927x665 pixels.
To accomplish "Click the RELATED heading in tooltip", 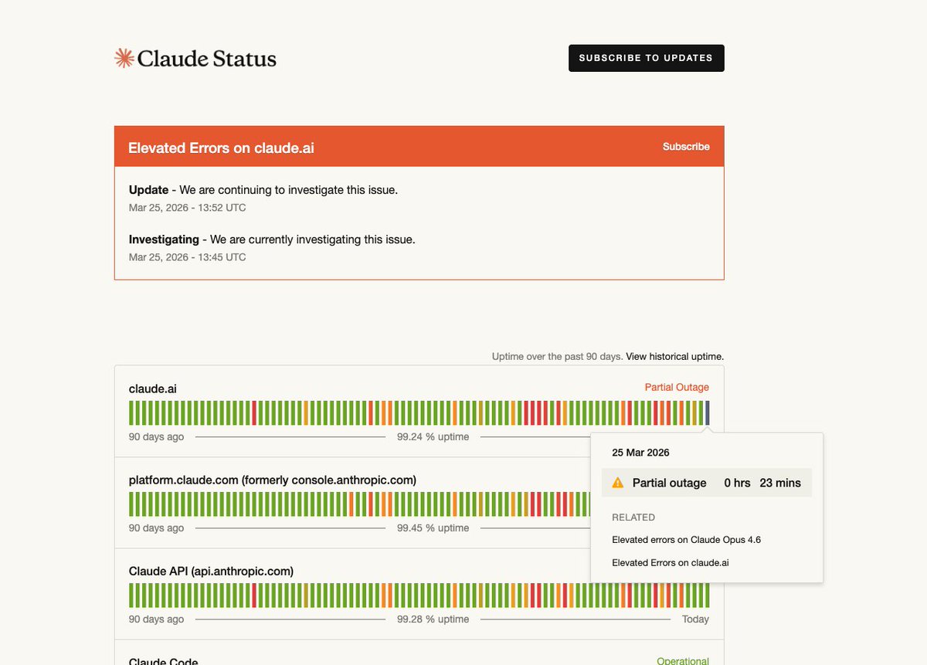I will [x=633, y=517].
